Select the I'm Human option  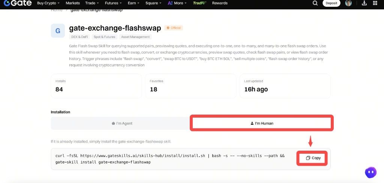pos(262,123)
